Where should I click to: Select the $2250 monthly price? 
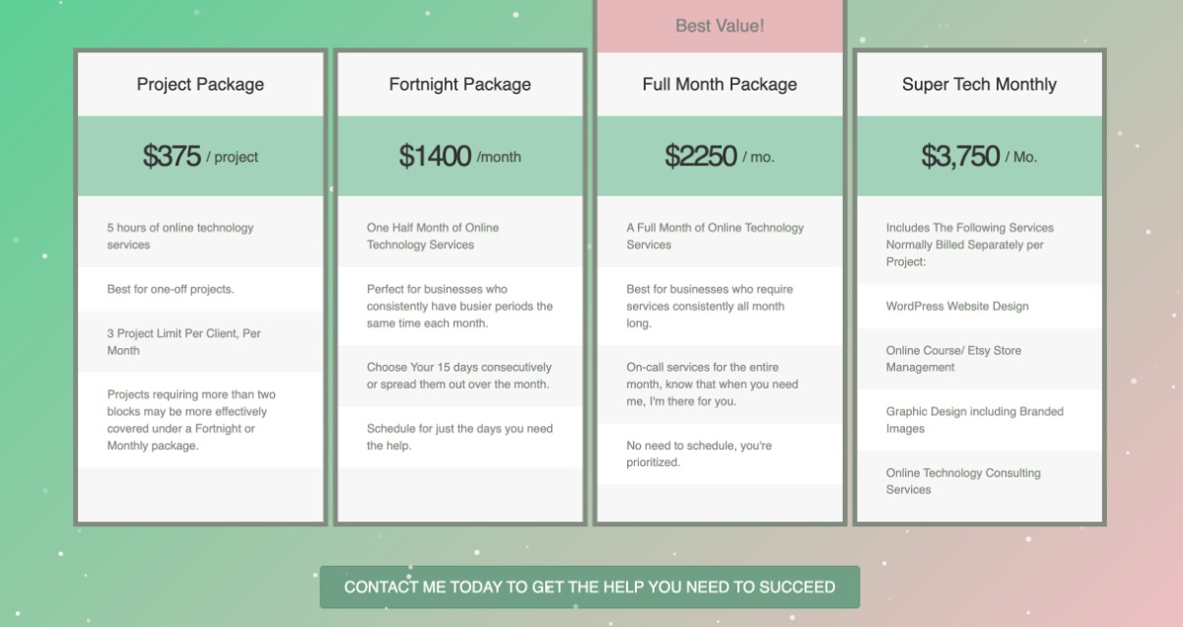click(720, 157)
